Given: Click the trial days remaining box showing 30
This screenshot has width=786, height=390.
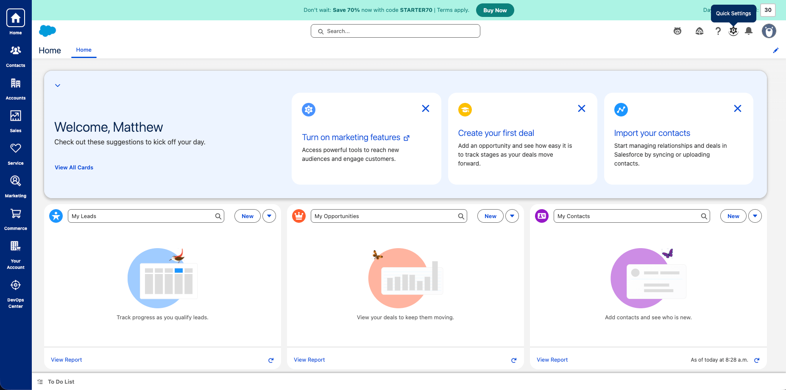Looking at the screenshot, I should click(x=768, y=10).
